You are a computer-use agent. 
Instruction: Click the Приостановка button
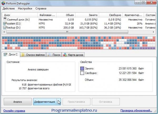point(76,102)
